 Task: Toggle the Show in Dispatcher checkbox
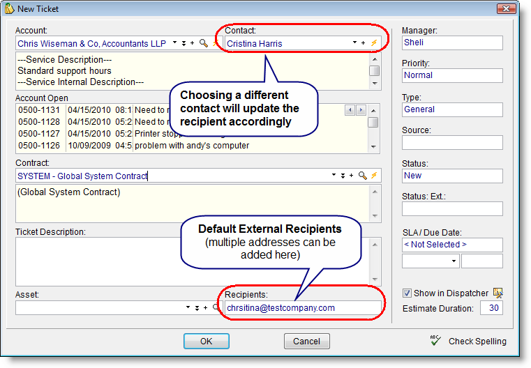[x=407, y=293]
